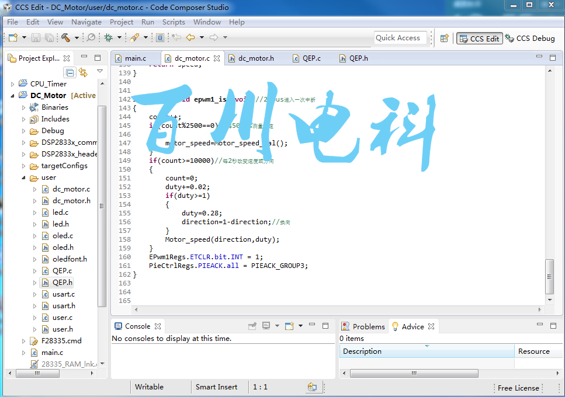Click the Open Perspective icon

444,38
